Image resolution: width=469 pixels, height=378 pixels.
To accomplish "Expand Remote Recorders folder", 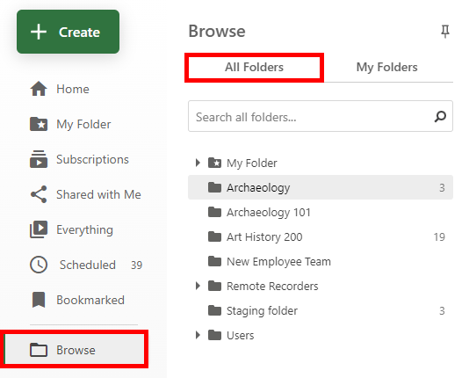I will pyautogui.click(x=198, y=286).
